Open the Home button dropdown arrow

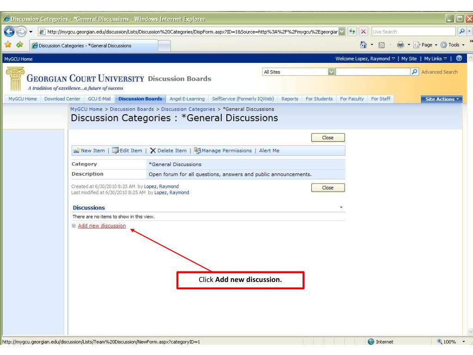pyautogui.click(x=372, y=45)
